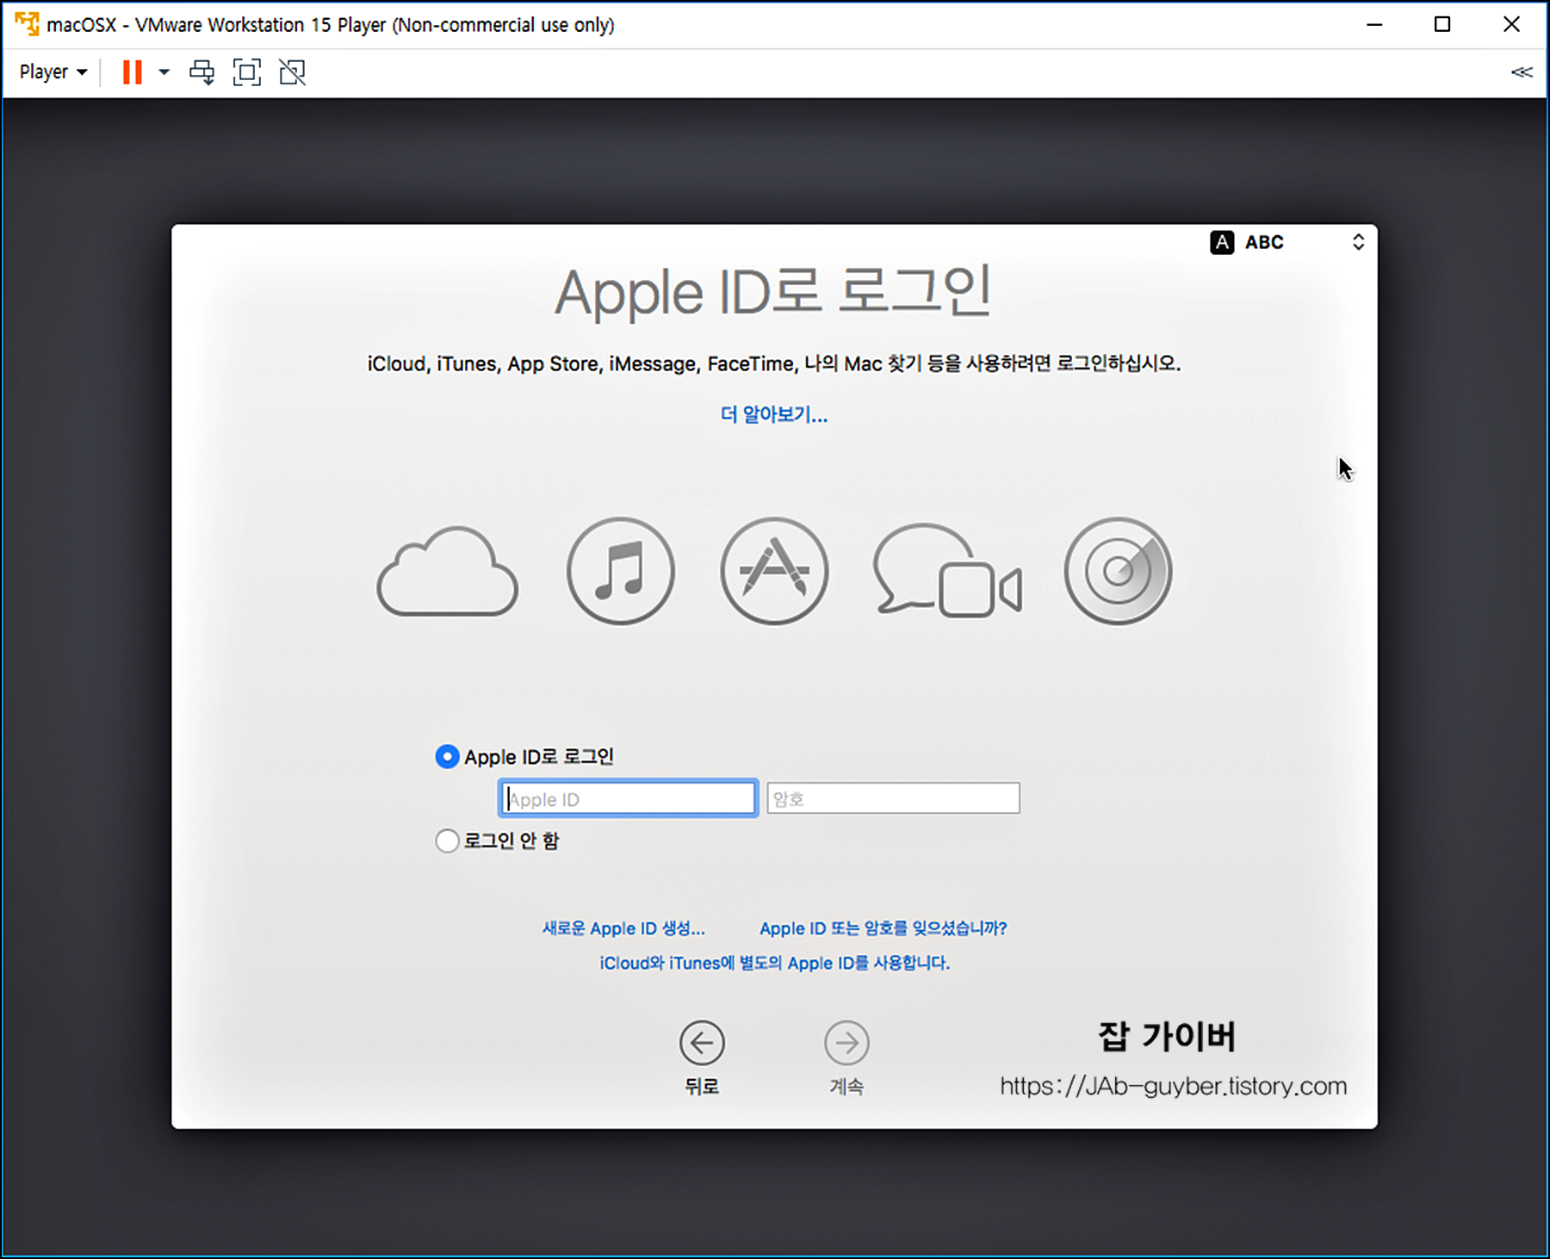Click the App Store icon
1550x1259 pixels.
coord(774,571)
